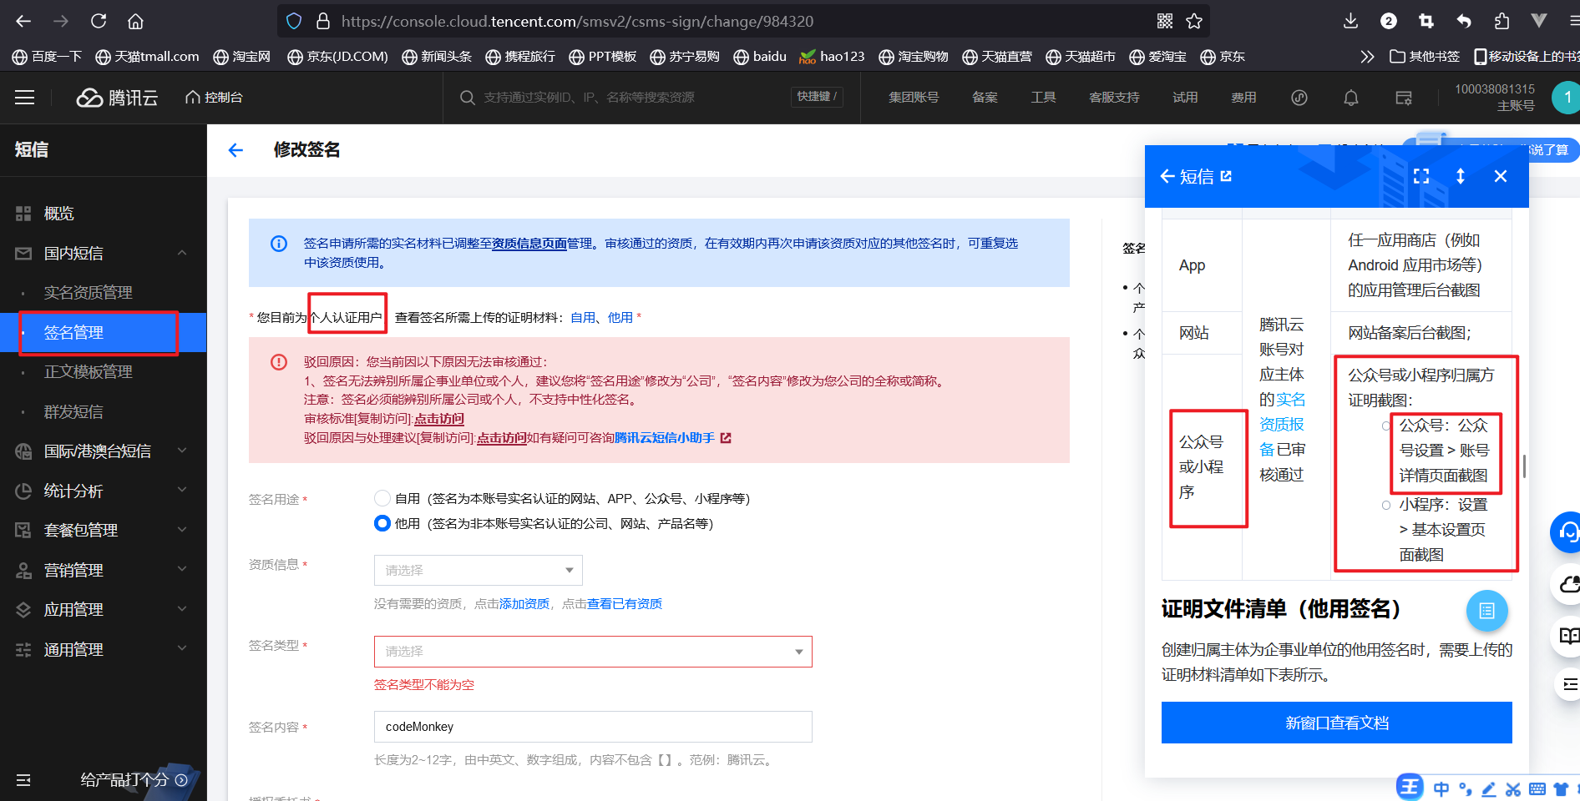Open the external link icon after 腾讯云短信小助手
This screenshot has width=1580, height=801.
pos(726,438)
